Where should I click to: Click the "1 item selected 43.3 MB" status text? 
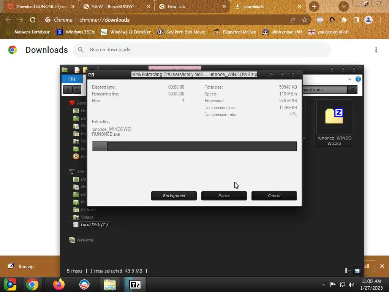(116, 271)
